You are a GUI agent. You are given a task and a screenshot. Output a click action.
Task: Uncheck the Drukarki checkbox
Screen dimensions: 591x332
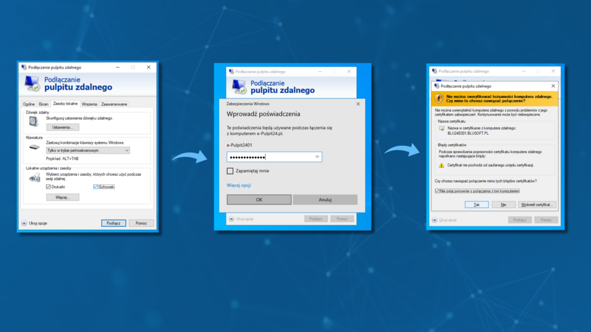pos(48,187)
